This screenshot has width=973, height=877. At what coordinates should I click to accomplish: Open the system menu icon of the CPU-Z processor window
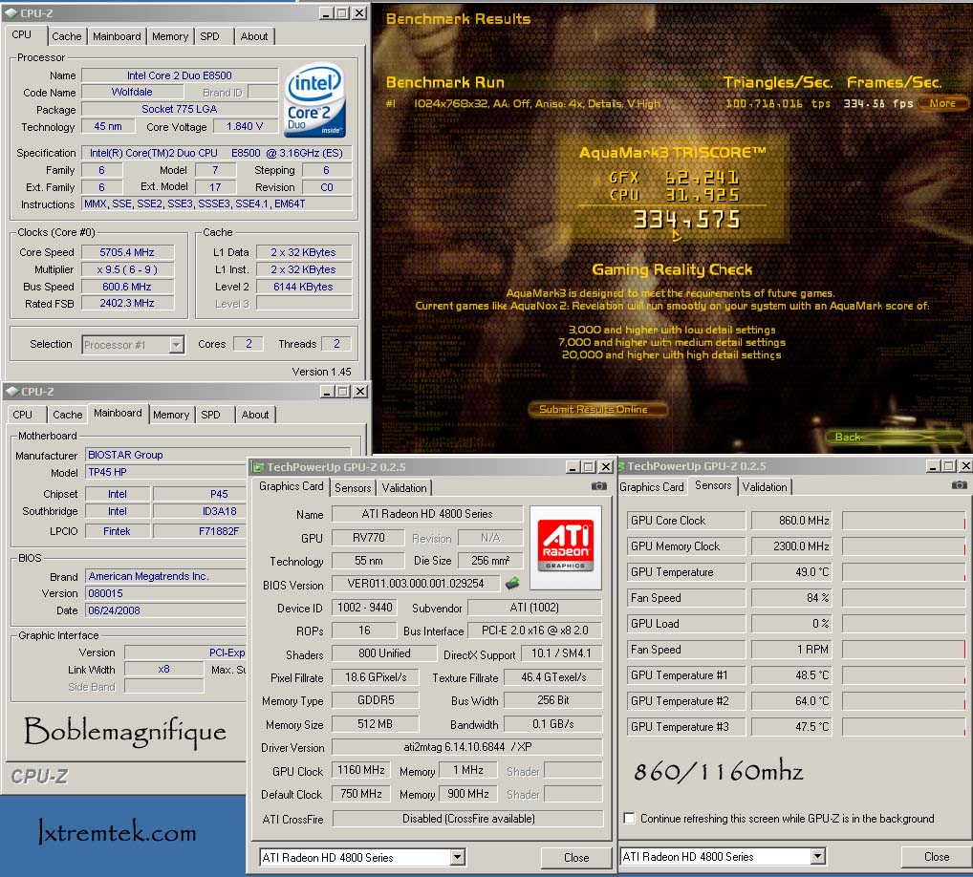click(x=12, y=12)
